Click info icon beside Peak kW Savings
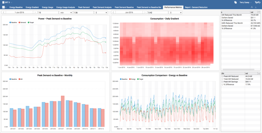Image resolution: width=262 pixels, height=133 pixels. pyautogui.click(x=222, y=82)
